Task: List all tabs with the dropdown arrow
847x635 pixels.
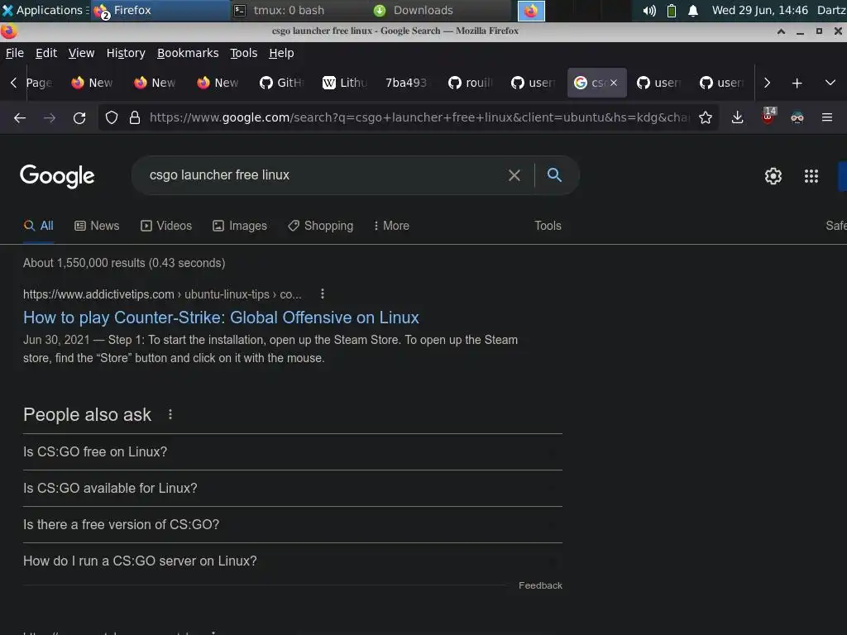Action: coord(830,84)
